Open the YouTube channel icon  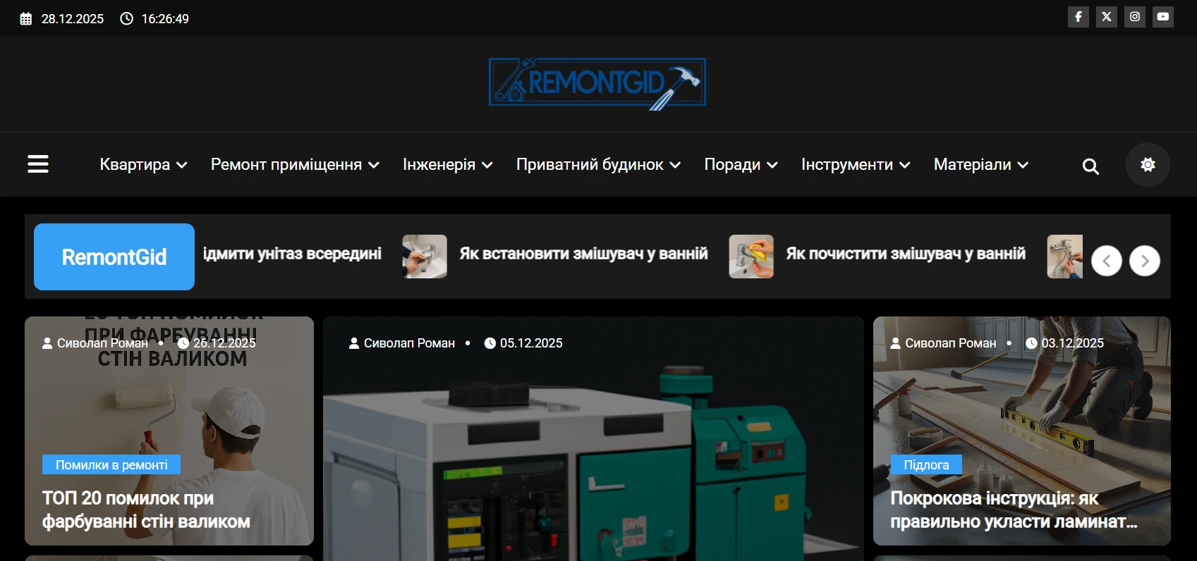click(x=1162, y=17)
